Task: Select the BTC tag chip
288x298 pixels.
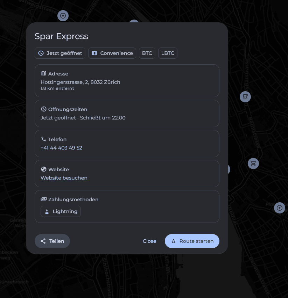Action: pos(147,53)
